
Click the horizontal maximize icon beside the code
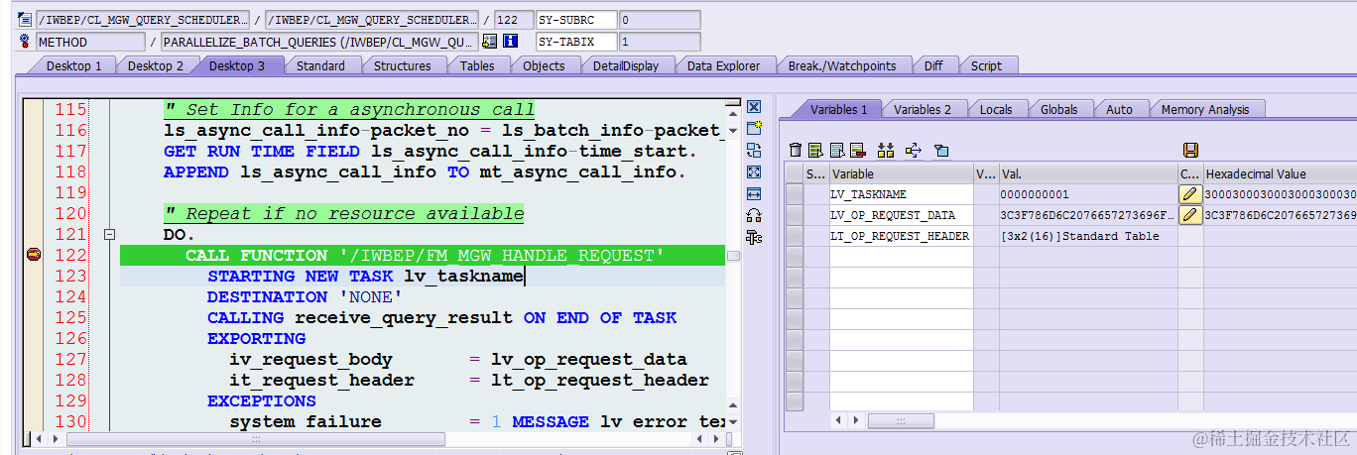coord(754,193)
